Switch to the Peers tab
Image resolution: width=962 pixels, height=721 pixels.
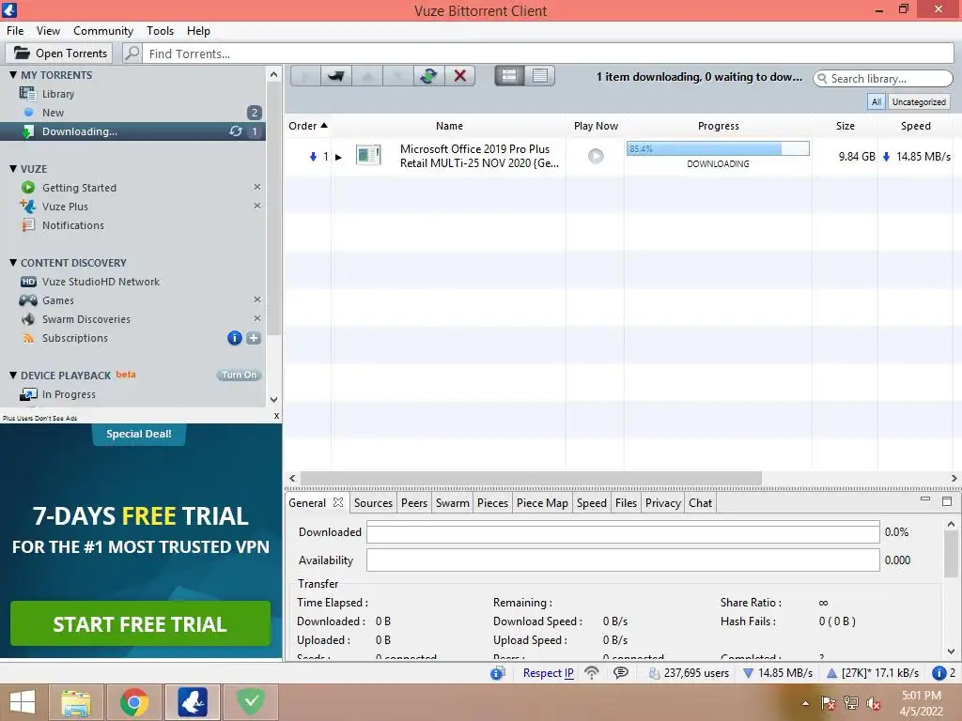[x=414, y=503]
